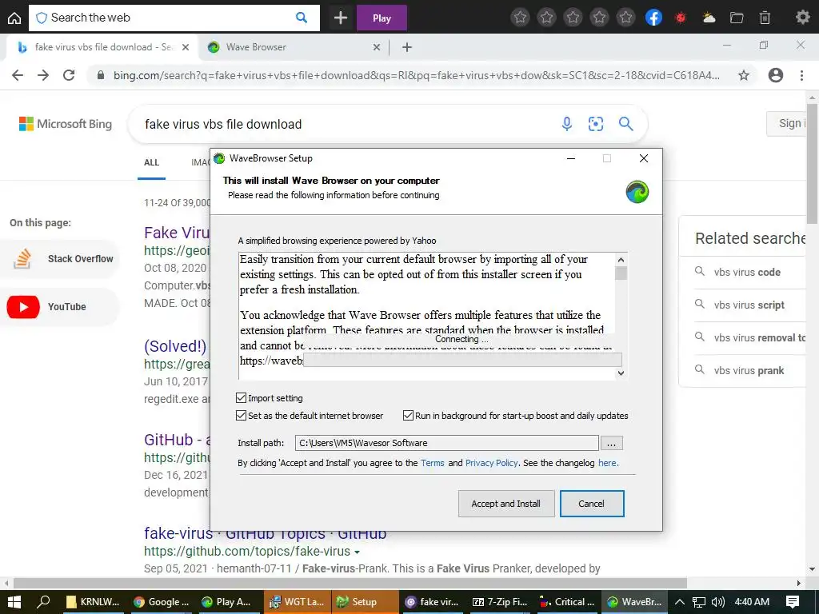Click the search magnifier in top bar

click(302, 18)
